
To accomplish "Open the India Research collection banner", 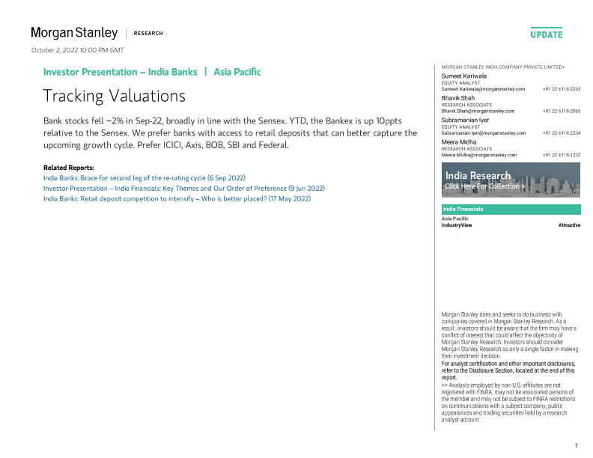I will coord(511,180).
